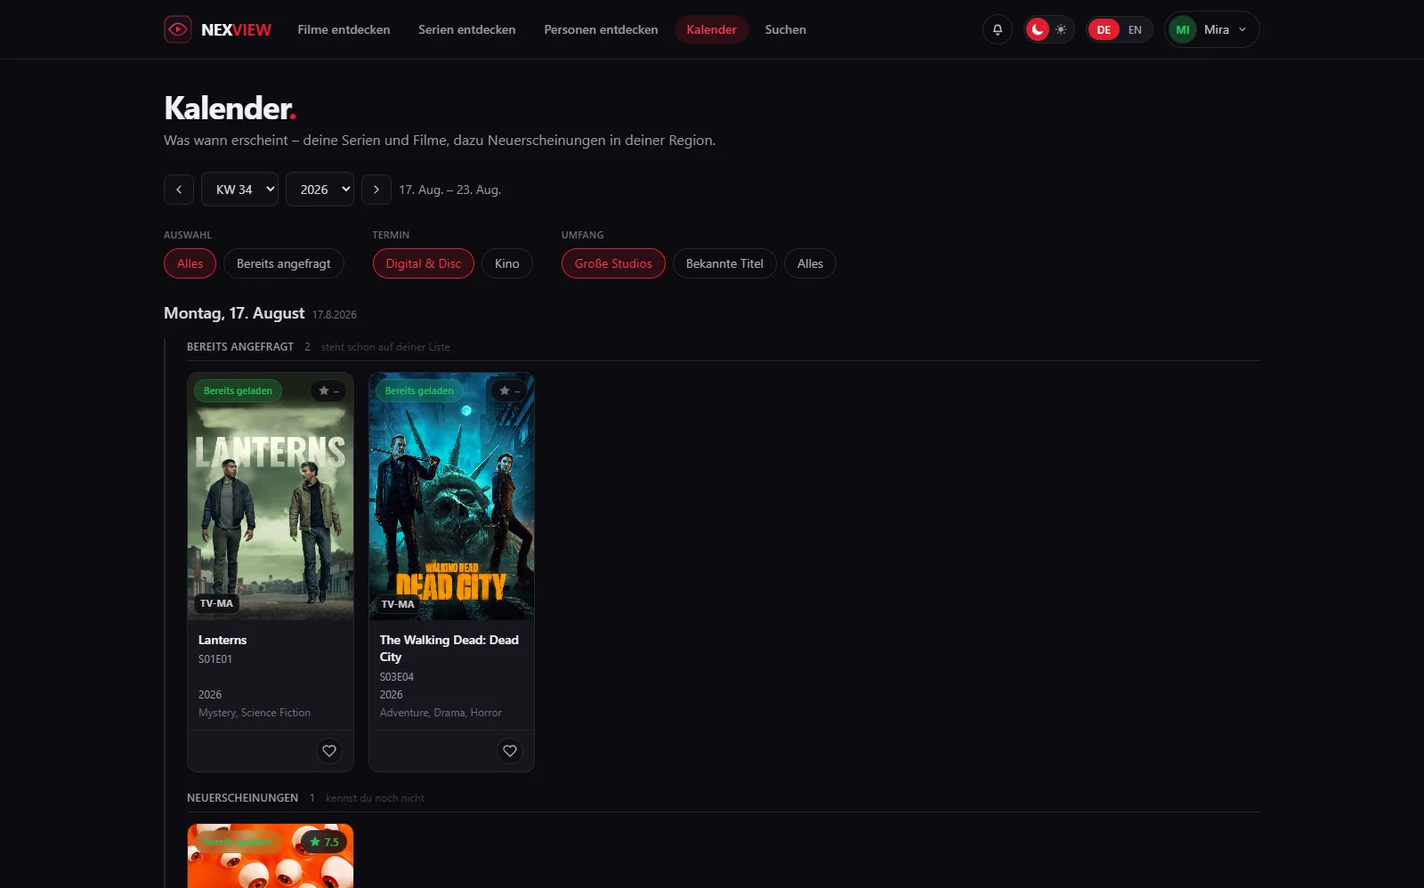Select the Große Studios filter

click(x=613, y=263)
